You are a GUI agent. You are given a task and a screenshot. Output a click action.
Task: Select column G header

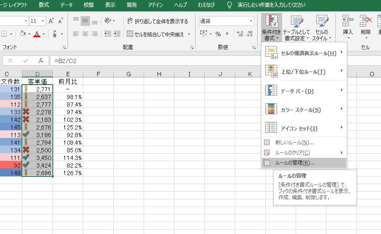pos(128,74)
